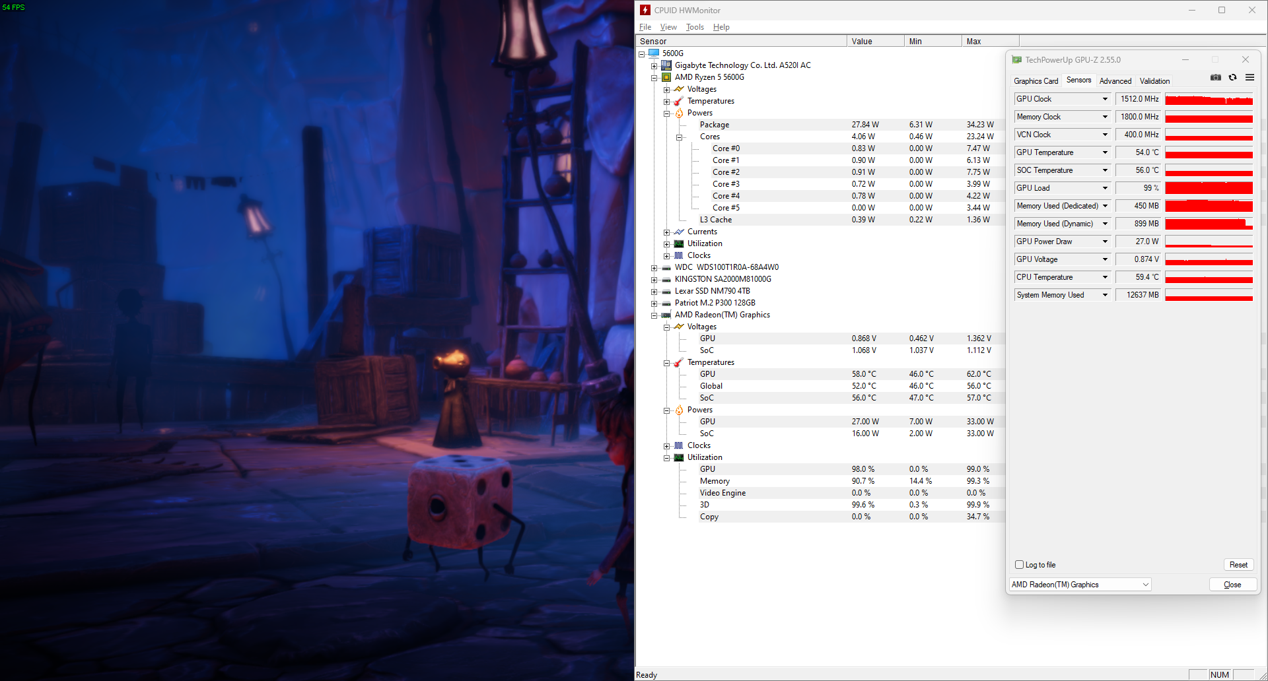The width and height of the screenshot is (1268, 681).
Task: Click the CPU Clocks icon
Action: pyautogui.click(x=679, y=255)
